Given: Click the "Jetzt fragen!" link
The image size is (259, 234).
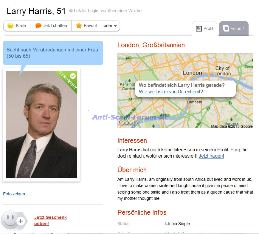Looking at the screenshot, I should (x=211, y=156).
